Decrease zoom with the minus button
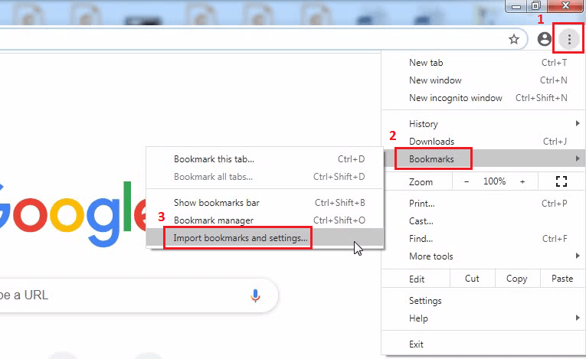Viewport: 586px width, 359px height. point(467,181)
